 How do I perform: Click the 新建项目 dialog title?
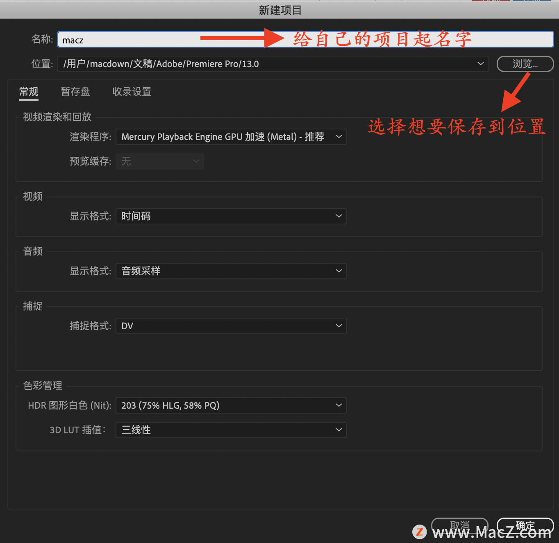(x=280, y=10)
